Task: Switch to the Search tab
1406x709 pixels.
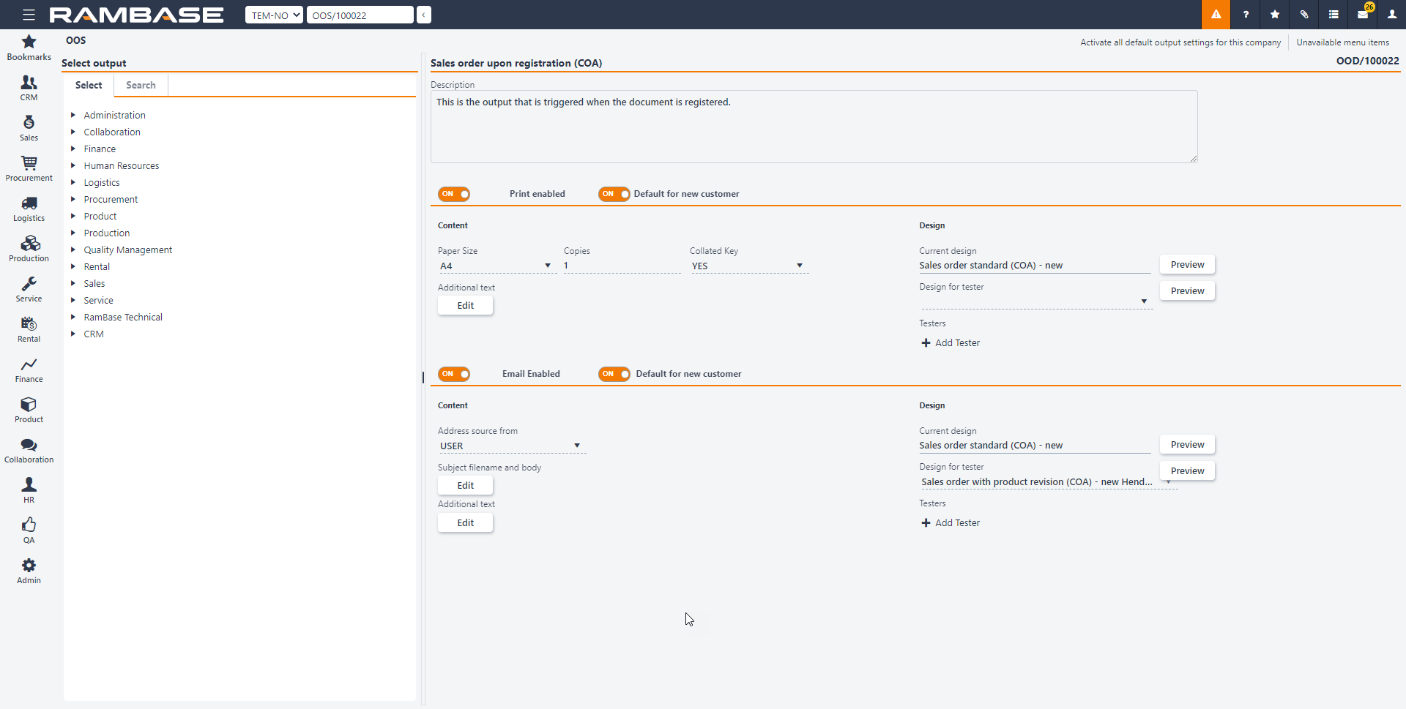Action: click(141, 85)
